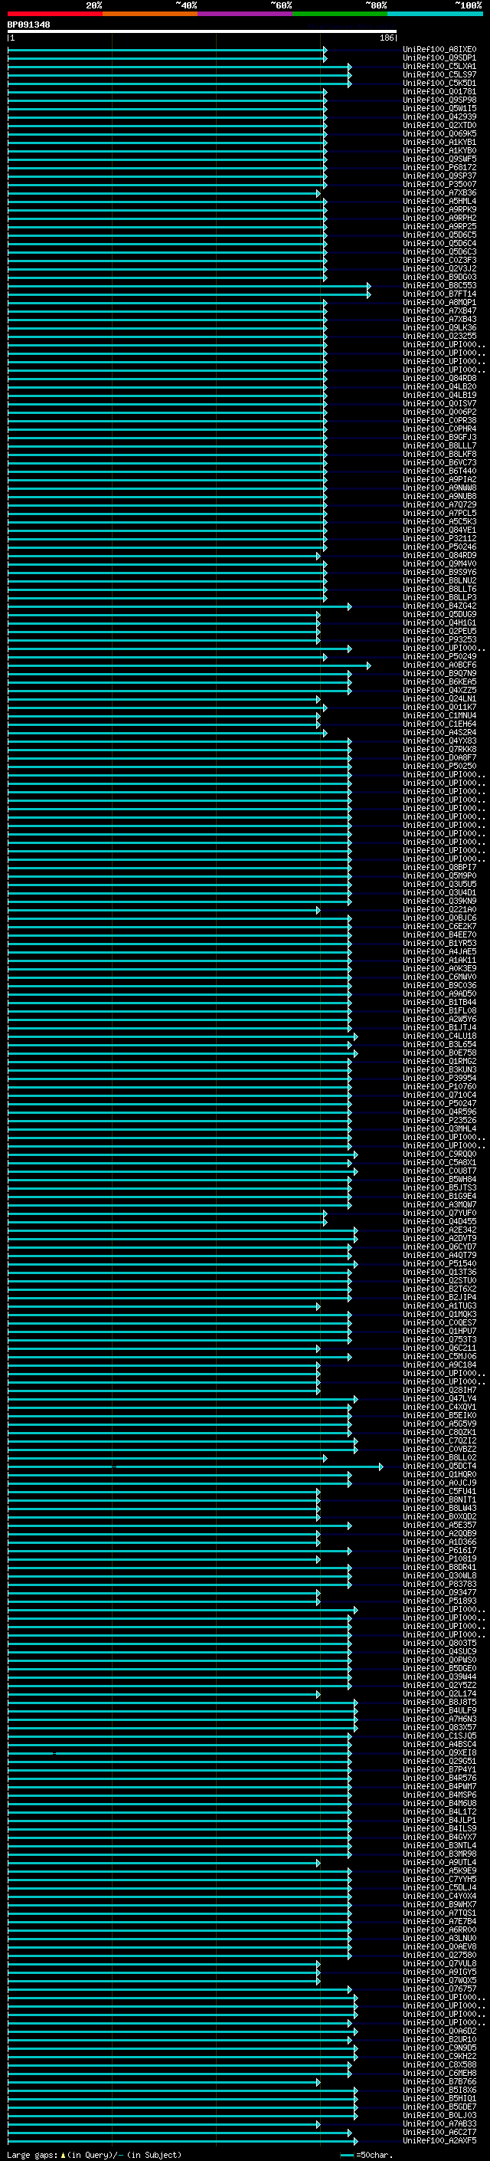Click the Large gaps legend text
Viewport: 490px width, 2161px height.
coord(94,2154)
